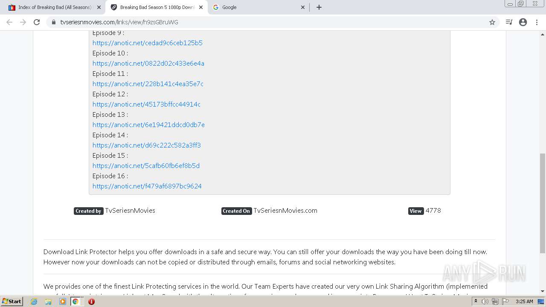Open Episode 14 link d69c222c582a3ff3
This screenshot has height=307, width=546.
coord(147,145)
